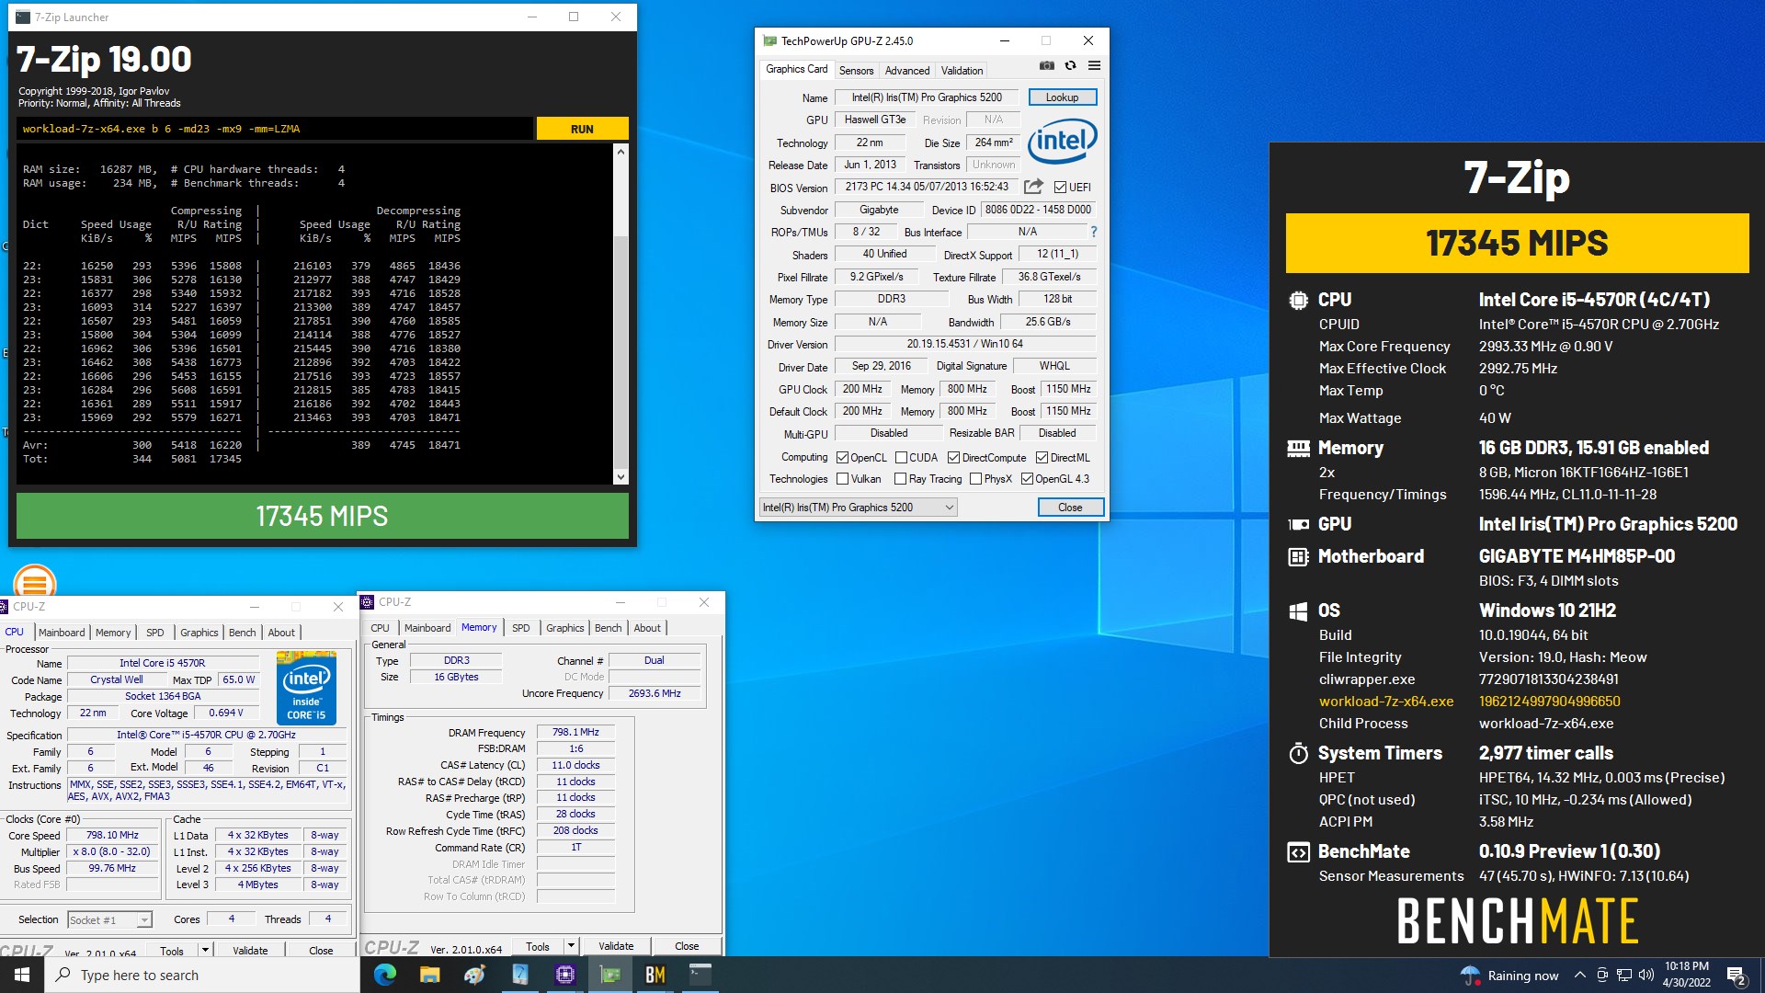Toggle the PhysX checkbox

pos(975,479)
